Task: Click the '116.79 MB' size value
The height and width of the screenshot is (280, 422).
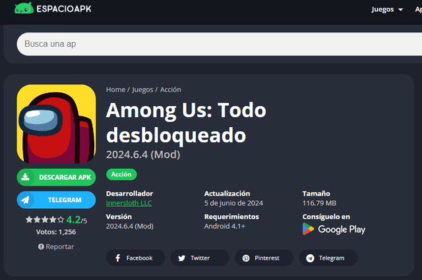Action: [x=319, y=203]
